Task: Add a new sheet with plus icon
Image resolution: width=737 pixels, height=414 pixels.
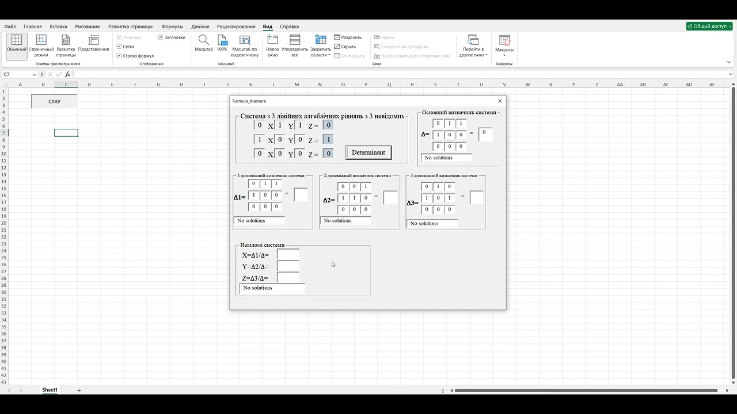Action: [79, 390]
